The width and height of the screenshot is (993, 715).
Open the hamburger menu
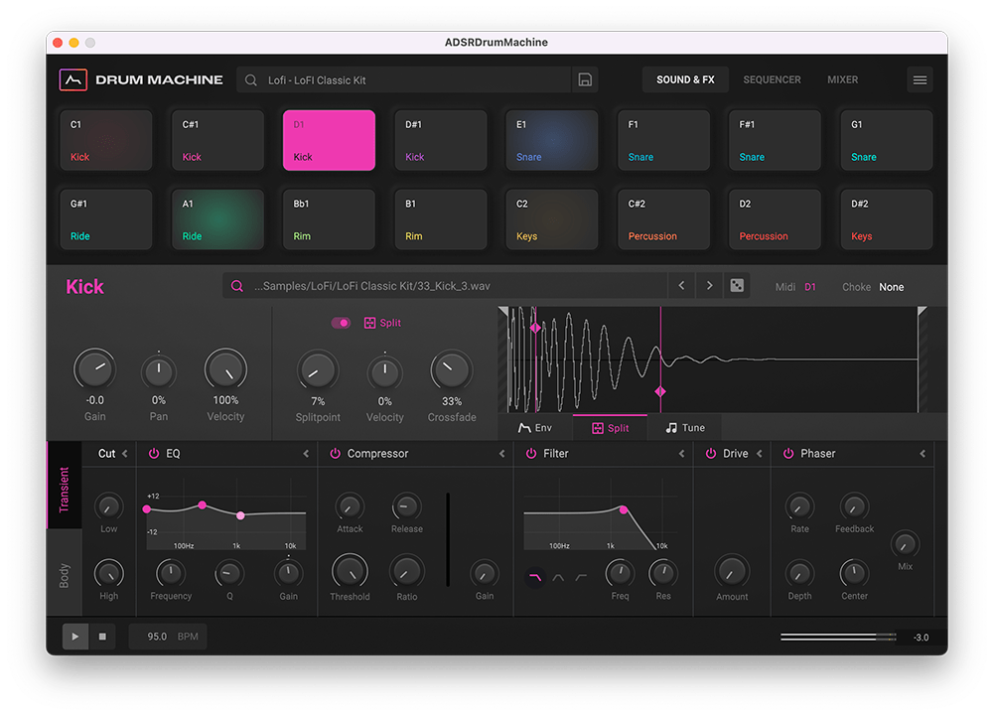920,79
